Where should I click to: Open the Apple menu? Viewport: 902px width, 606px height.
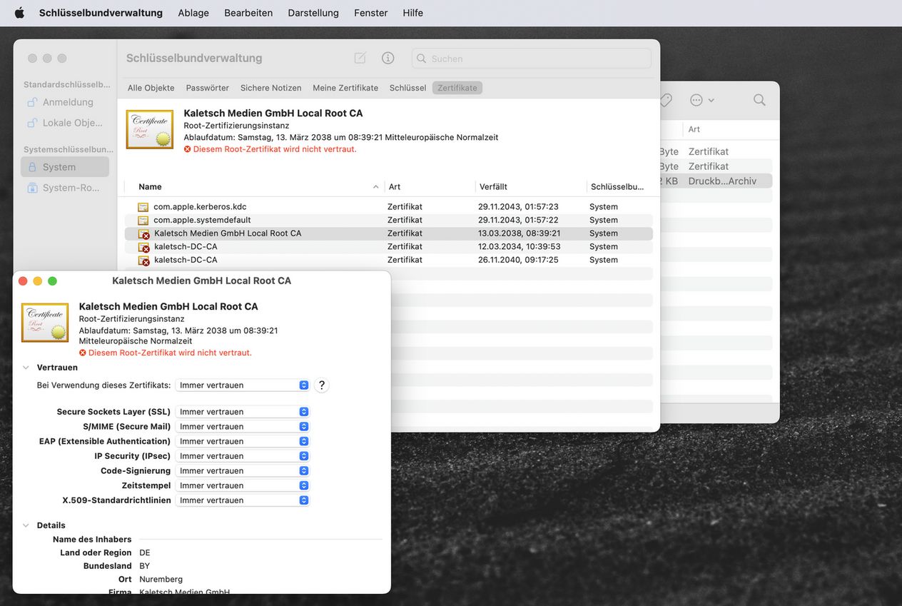19,13
